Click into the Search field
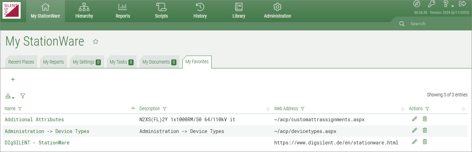This screenshot has height=152, width=472. pyautogui.click(x=435, y=24)
